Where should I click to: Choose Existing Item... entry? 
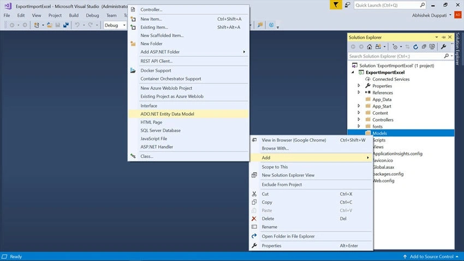[188, 27]
